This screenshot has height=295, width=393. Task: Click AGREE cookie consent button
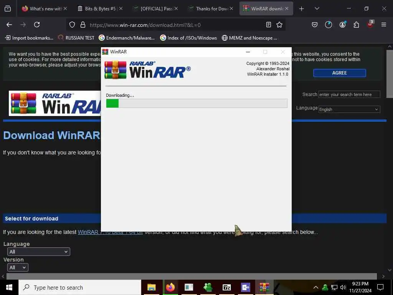tap(339, 73)
